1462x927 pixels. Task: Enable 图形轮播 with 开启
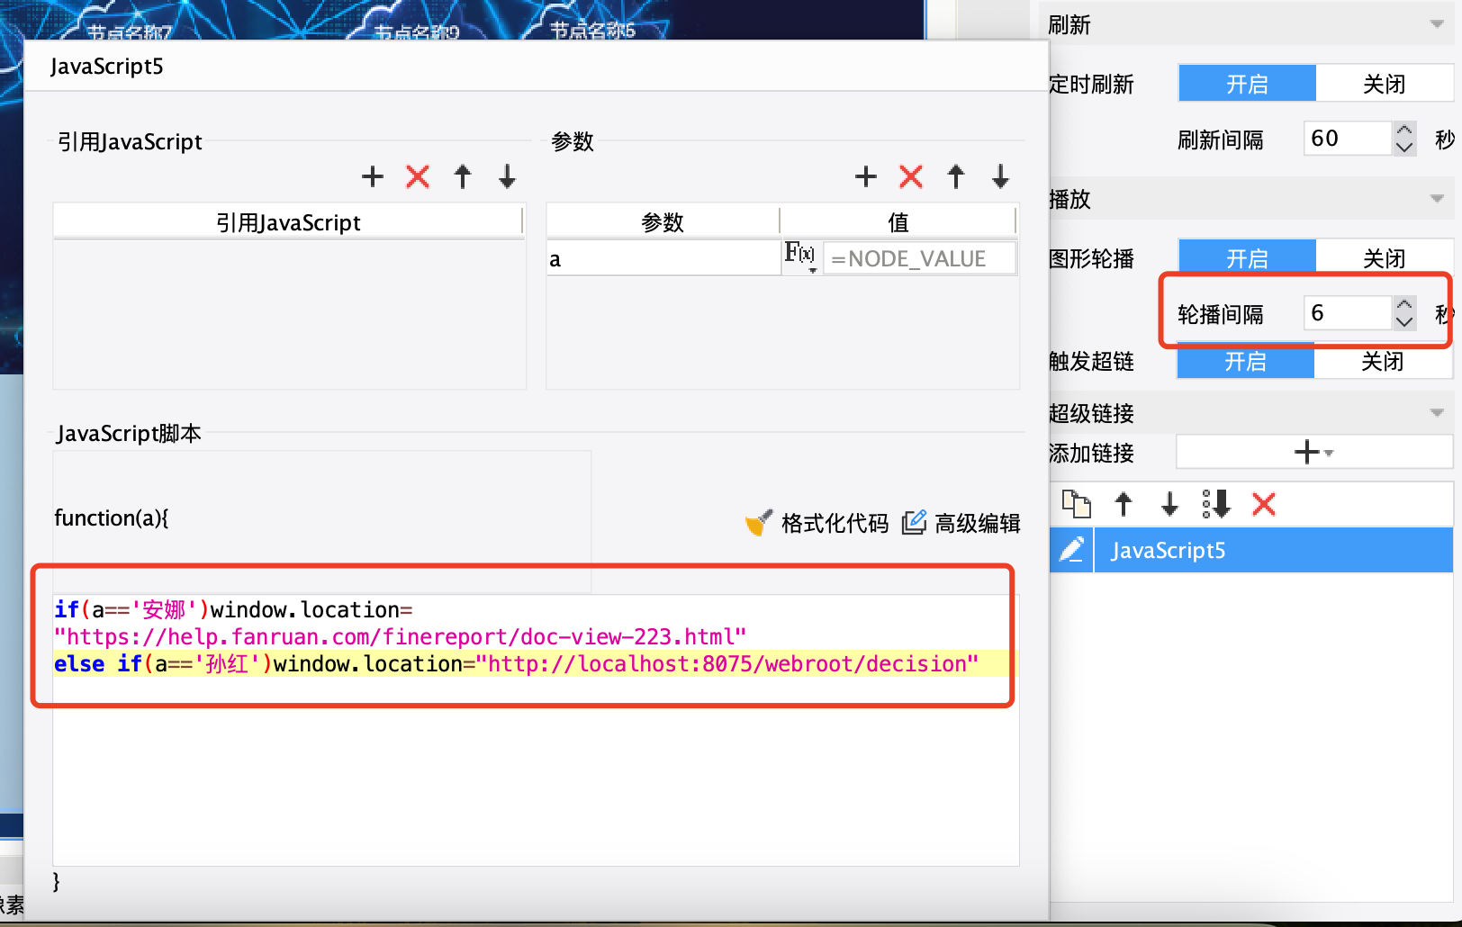[1247, 258]
